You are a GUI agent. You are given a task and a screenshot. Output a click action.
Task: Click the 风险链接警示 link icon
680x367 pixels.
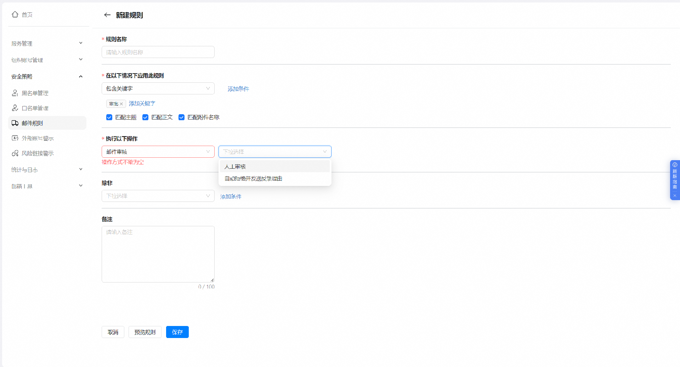click(15, 153)
